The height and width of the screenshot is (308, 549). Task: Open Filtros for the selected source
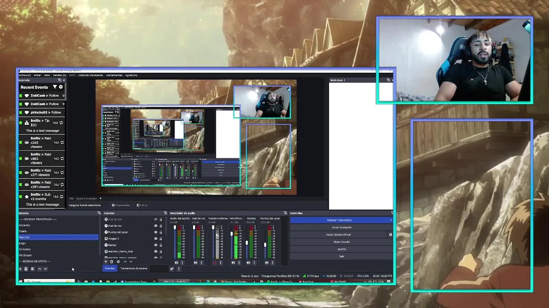tap(142, 205)
